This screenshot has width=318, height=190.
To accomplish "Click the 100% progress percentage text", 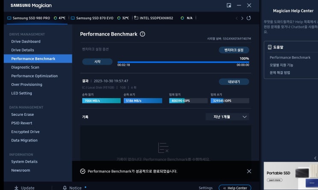I will pyautogui.click(x=244, y=58).
